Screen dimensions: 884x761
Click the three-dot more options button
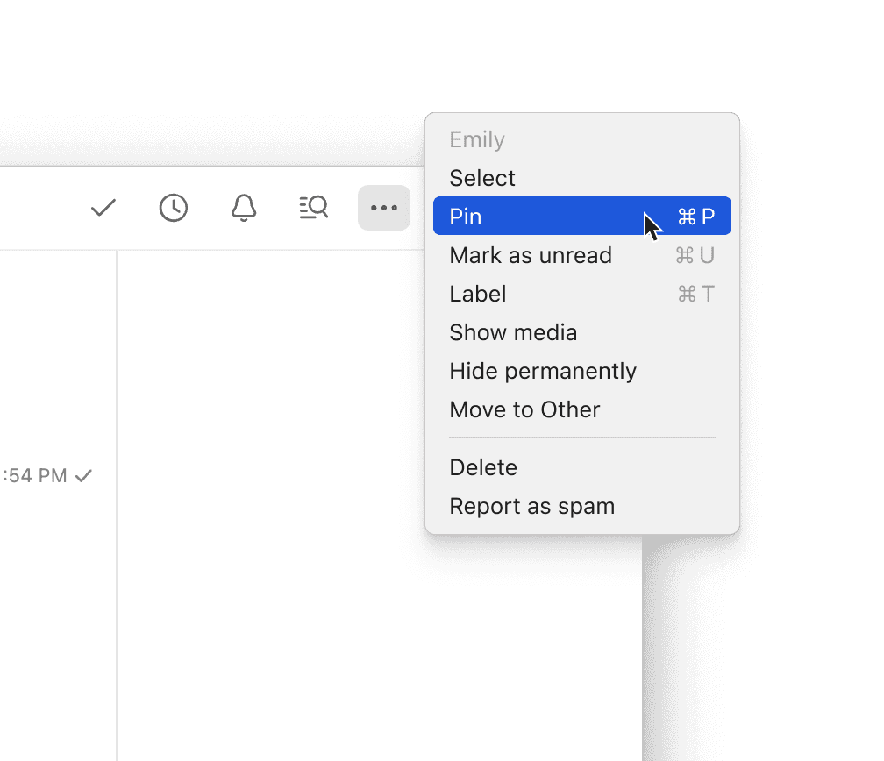[384, 208]
